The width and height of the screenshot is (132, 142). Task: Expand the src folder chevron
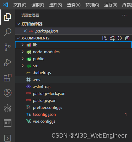coord(22,66)
